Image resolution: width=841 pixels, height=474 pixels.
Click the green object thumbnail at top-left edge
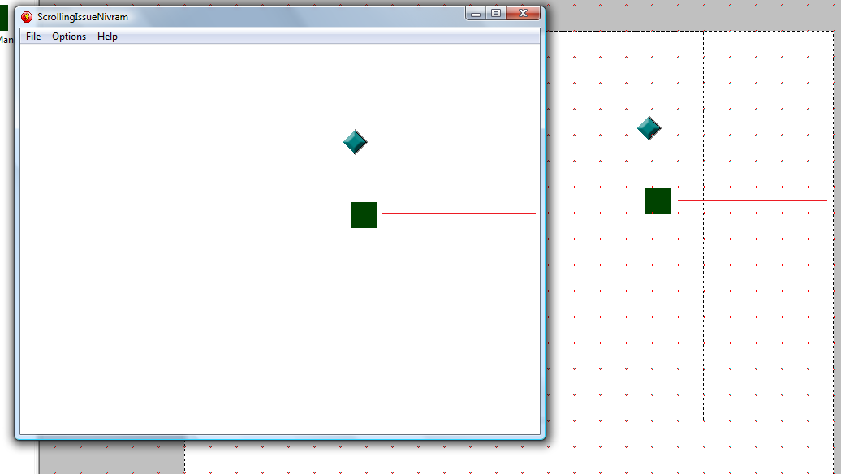tap(4, 18)
